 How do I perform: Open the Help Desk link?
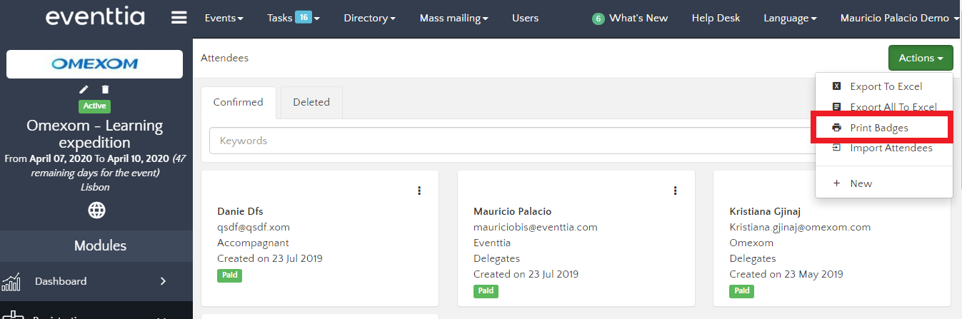pyautogui.click(x=716, y=19)
